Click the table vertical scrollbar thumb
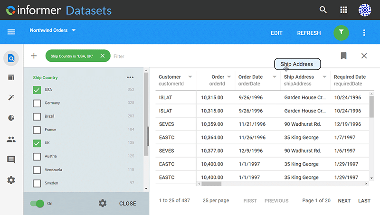Screen dimensions: 380x215 click(371, 107)
